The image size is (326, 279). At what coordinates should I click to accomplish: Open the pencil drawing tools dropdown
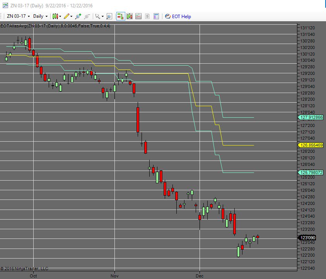tap(68, 16)
